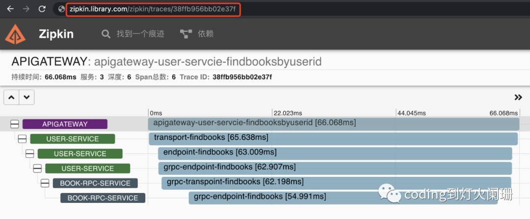The width and height of the screenshot is (530, 219).
Task: Open the 依赖 menu item
Action: coord(206,34)
